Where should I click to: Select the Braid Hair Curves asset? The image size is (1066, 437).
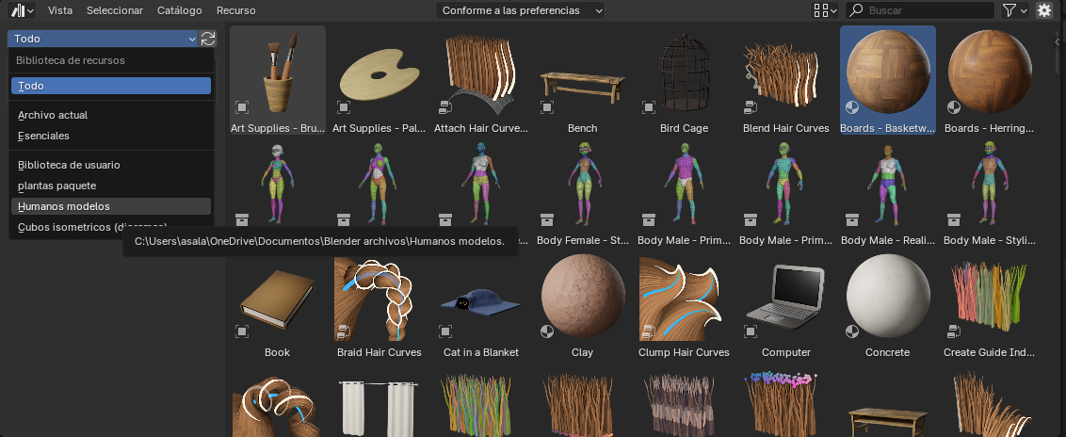380,304
